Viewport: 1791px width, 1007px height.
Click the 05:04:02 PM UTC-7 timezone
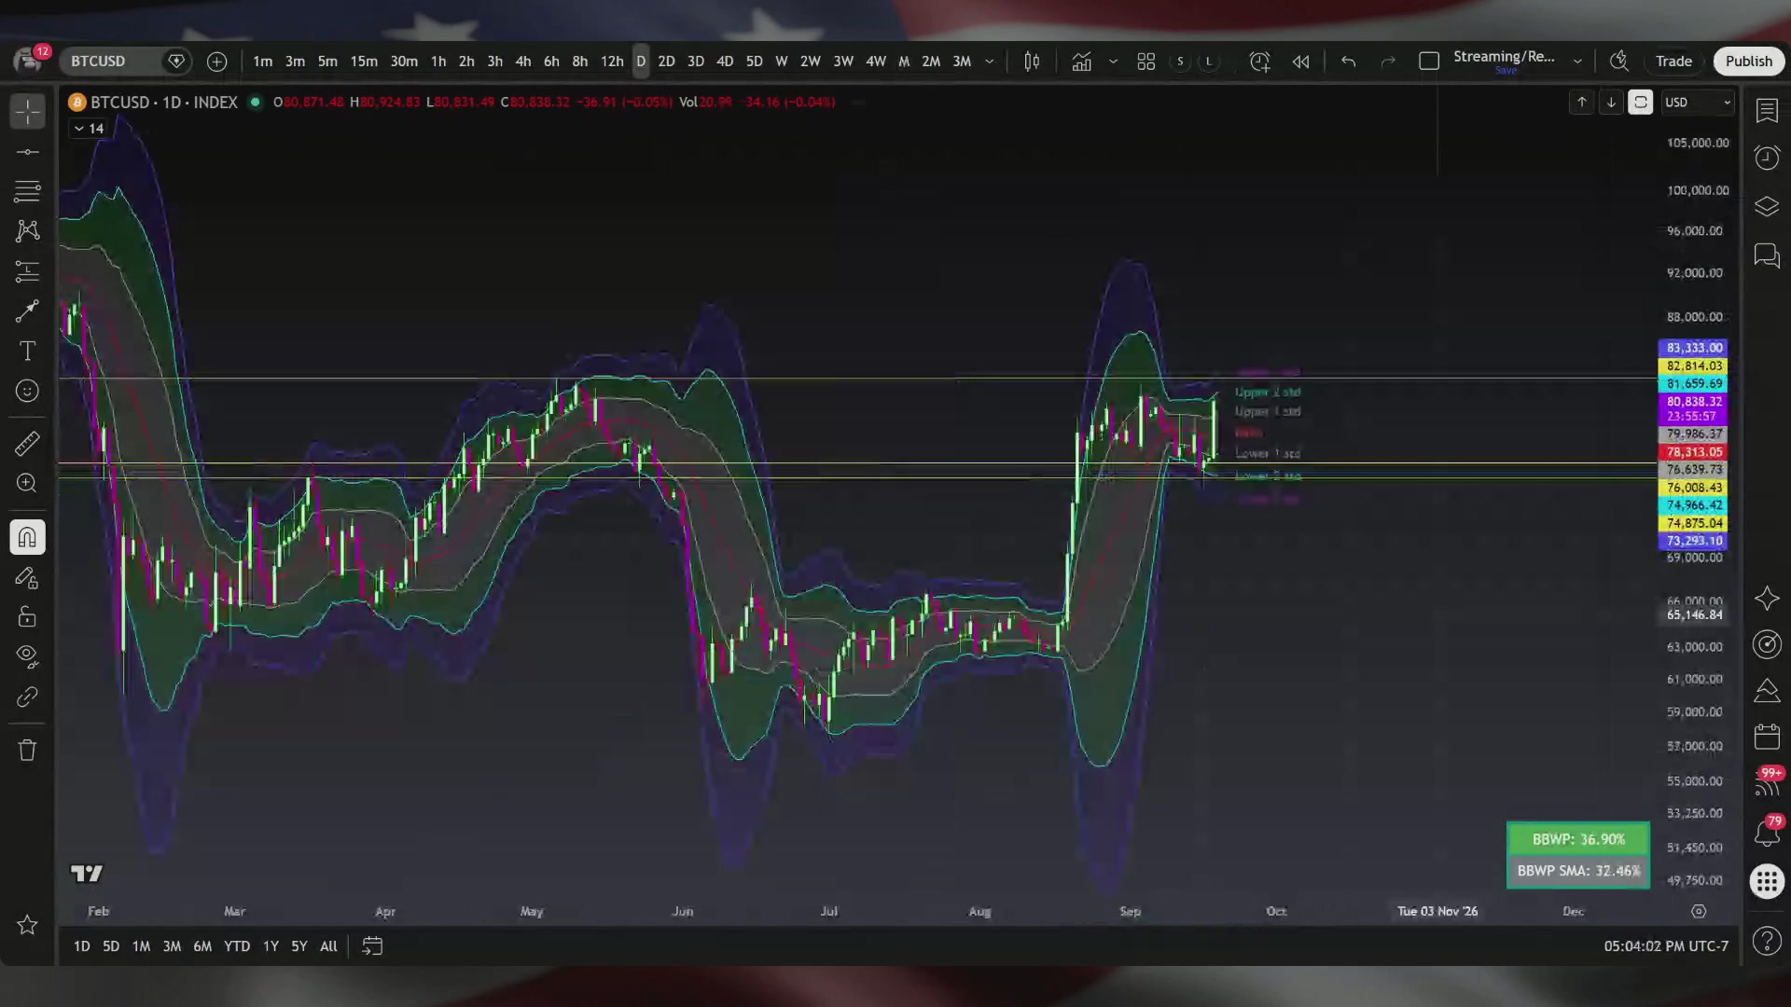tap(1666, 946)
